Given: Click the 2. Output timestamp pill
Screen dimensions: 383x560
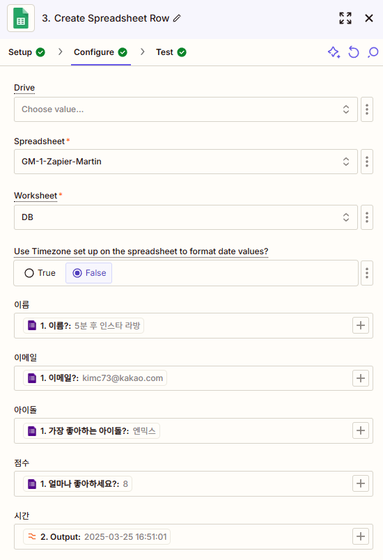Looking at the screenshot, I should coord(97,536).
